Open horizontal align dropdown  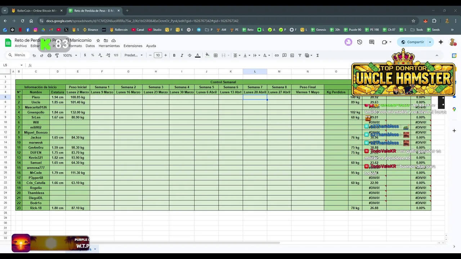coord(237,55)
